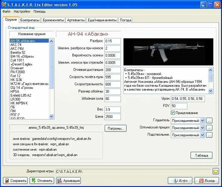The height and width of the screenshot is (187, 222).
Task: Expand the Глушитель dropdown
Action: coord(203,121)
